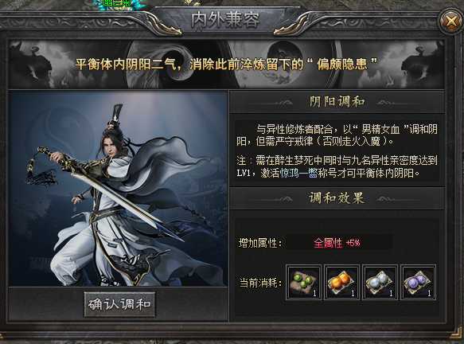Click the yellow 平衡体内阴阳二气 banner text
464x344 pixels.
(x=226, y=64)
